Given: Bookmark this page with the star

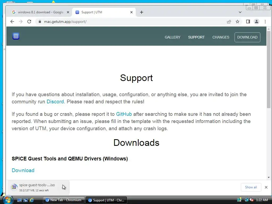Looking at the screenshot, I should [237, 22].
